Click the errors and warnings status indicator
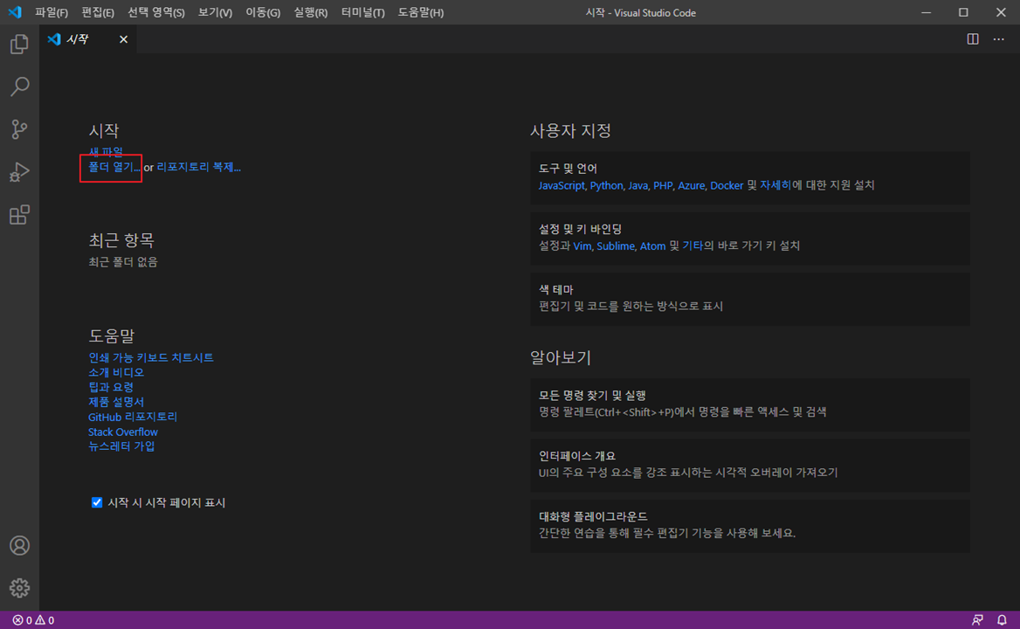 (x=34, y=620)
